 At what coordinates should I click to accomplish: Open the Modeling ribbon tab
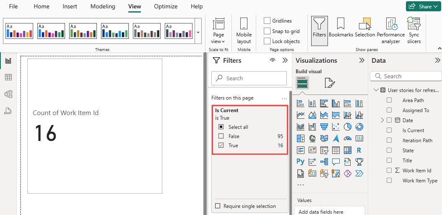[103, 6]
